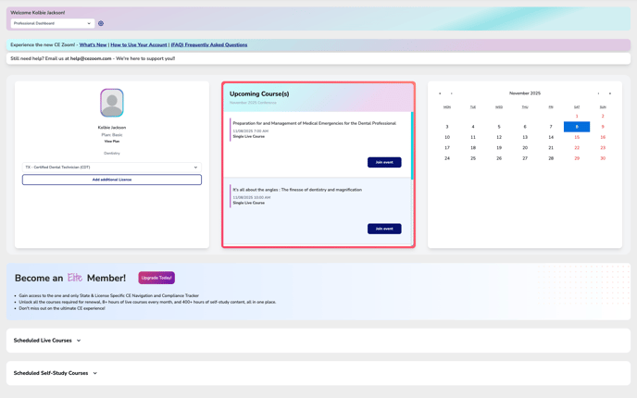
Task: Open the Frequently Asked Questions link
Action: point(209,44)
